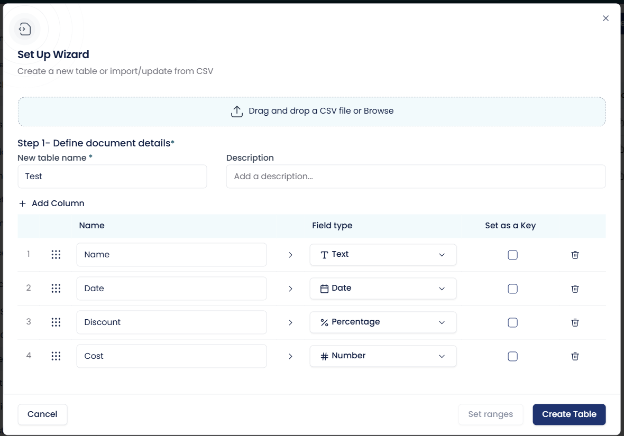Expand the Name row chevron
The width and height of the screenshot is (624, 436).
pos(290,255)
